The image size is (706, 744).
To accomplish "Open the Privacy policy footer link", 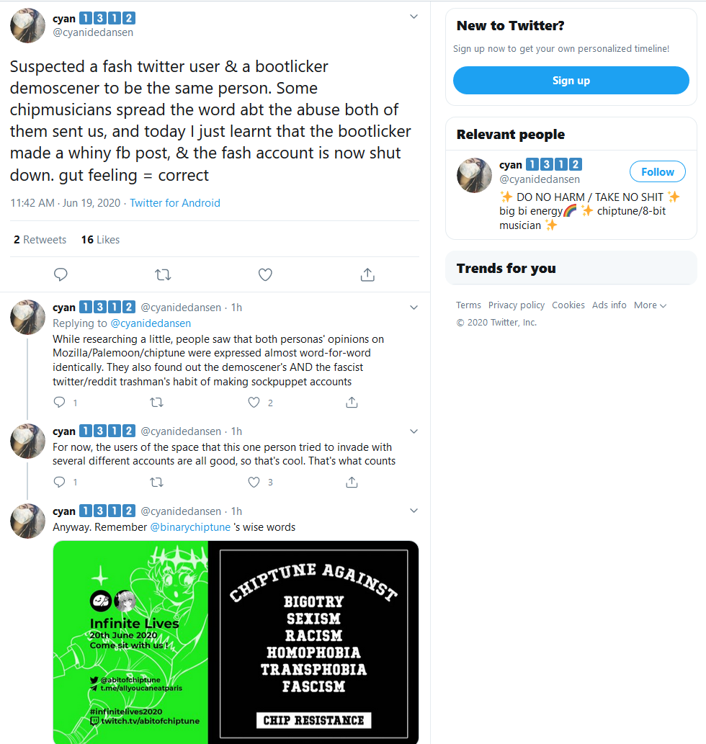I will tap(517, 305).
